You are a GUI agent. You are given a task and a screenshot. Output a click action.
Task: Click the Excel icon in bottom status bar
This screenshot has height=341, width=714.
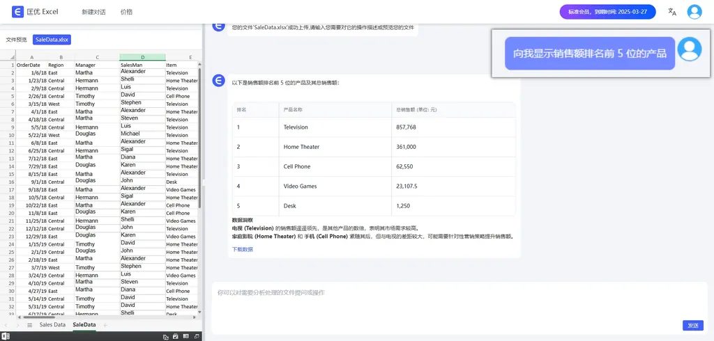(6, 337)
